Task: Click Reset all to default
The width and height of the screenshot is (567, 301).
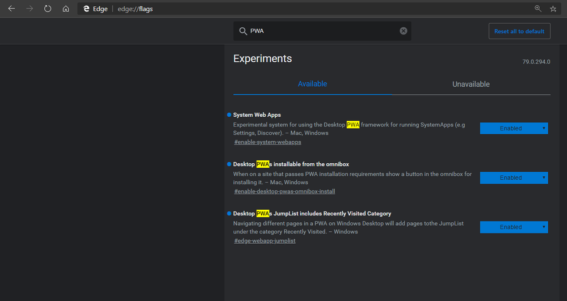Action: [x=519, y=31]
